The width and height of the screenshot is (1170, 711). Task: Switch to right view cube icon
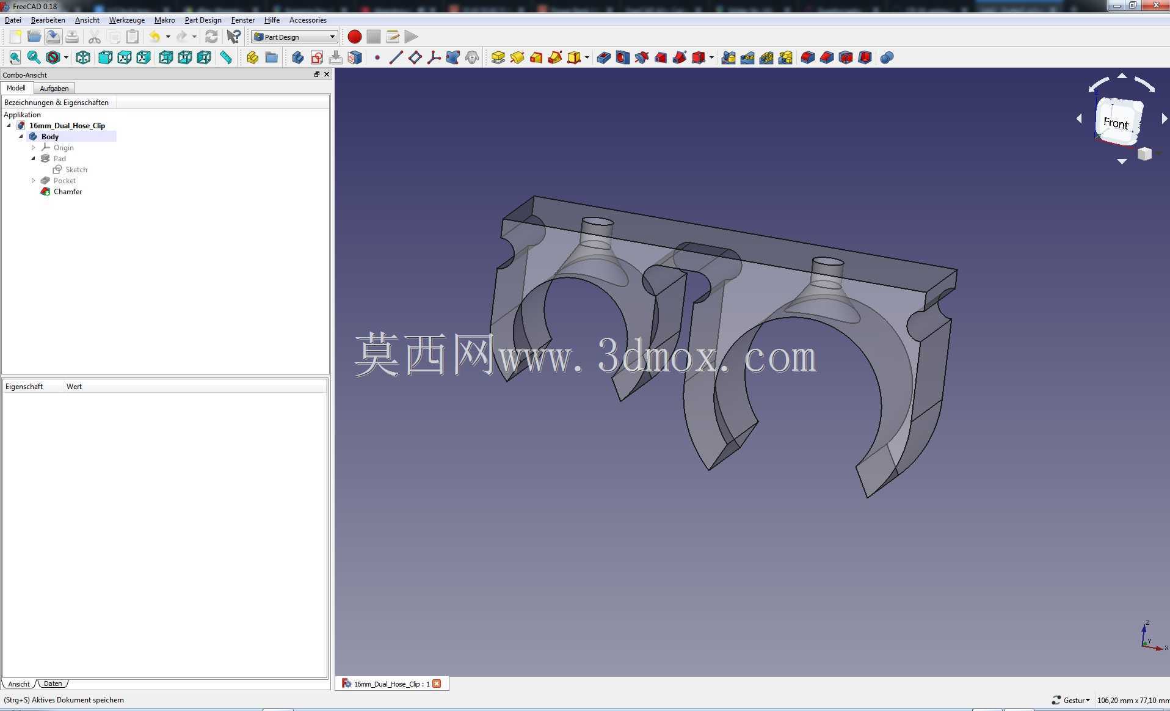click(x=144, y=57)
